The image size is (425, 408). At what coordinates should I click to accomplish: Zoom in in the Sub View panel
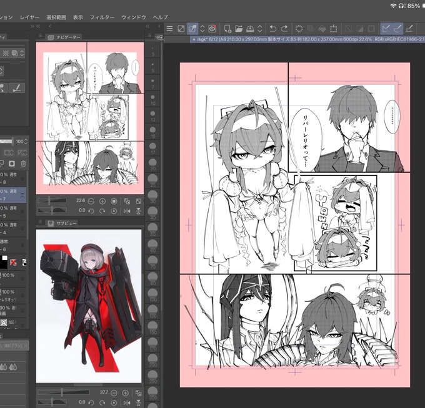[125, 392]
